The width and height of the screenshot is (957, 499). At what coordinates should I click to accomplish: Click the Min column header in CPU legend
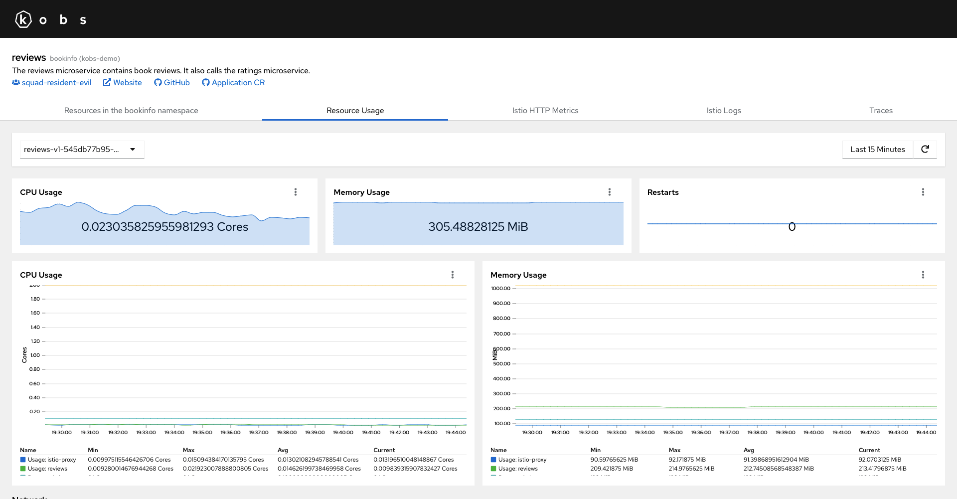click(93, 450)
